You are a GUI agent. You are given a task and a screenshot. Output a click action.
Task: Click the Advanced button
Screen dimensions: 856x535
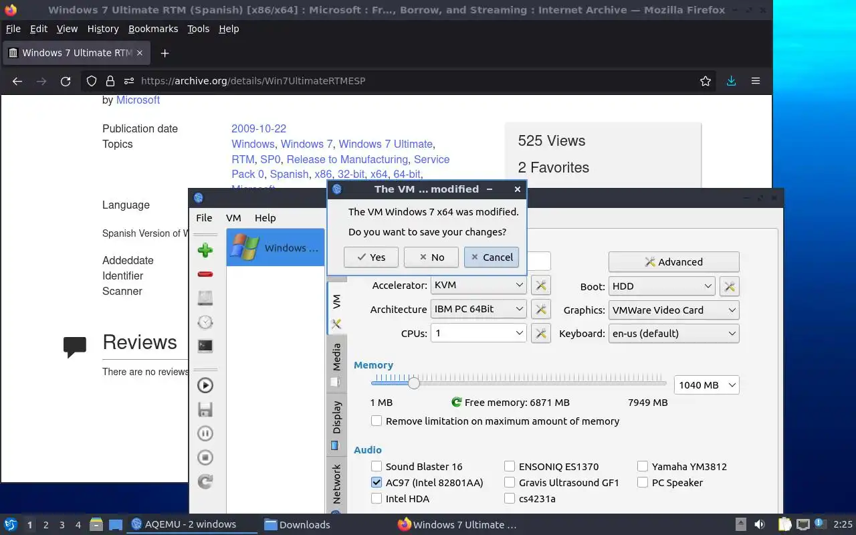coord(673,262)
